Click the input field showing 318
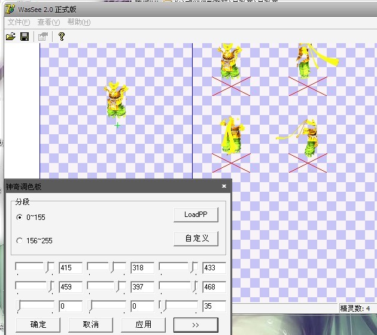Image resolution: width=377 pixels, height=335 pixels. coord(142,268)
